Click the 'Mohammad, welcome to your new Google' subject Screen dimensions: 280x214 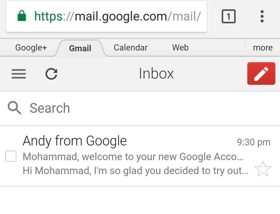(133, 156)
